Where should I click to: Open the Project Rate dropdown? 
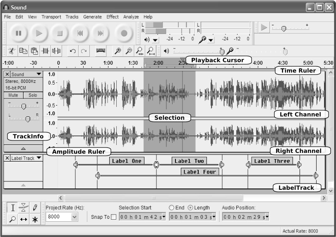pos(74,217)
